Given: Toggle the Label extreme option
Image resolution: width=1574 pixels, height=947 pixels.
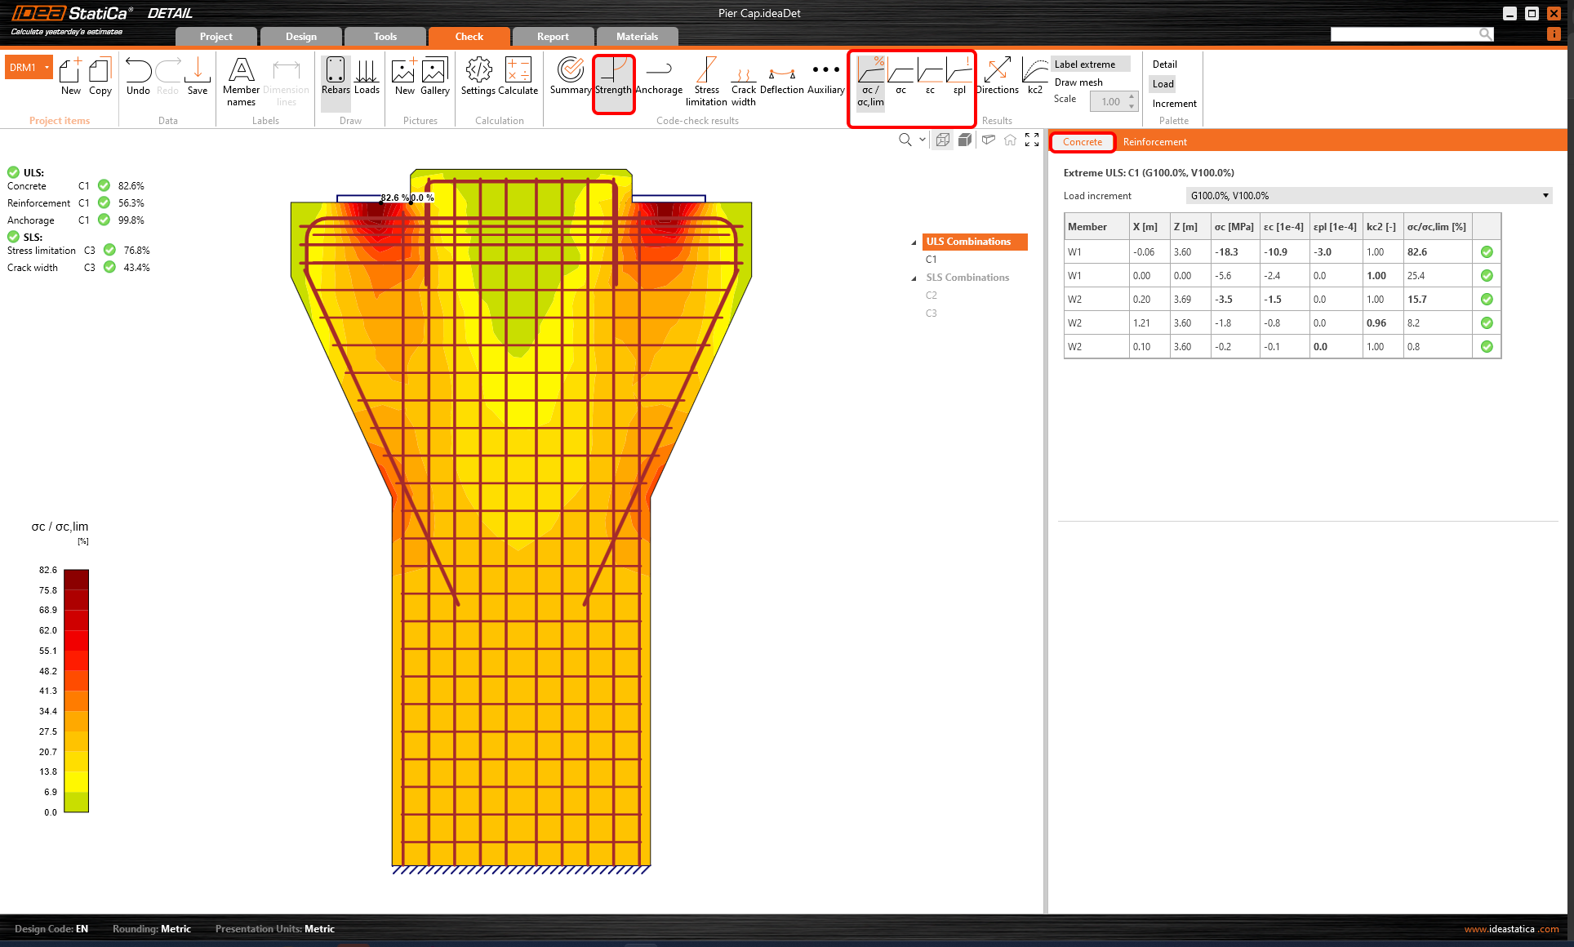Looking at the screenshot, I should [1085, 64].
